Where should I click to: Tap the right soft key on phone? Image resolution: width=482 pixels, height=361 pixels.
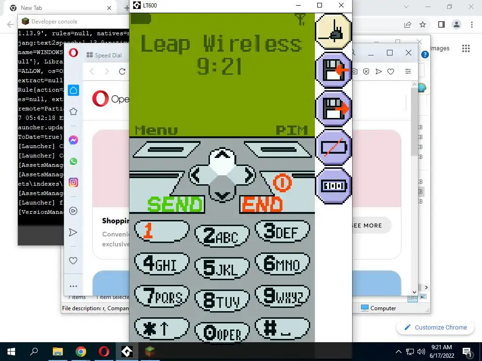(x=279, y=149)
